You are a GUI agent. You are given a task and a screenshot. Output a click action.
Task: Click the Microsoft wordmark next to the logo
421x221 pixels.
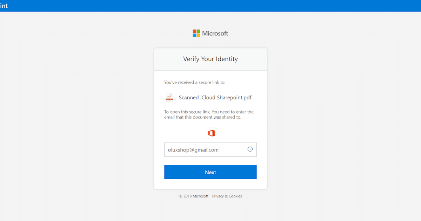coord(214,33)
